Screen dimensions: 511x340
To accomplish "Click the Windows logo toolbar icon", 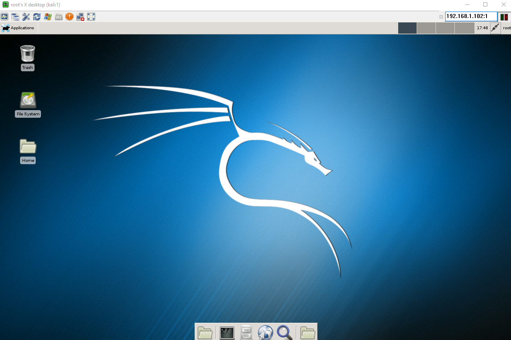I will click(48, 17).
